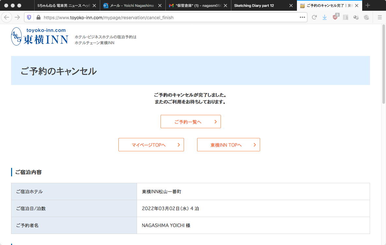Click the macOS minimize window button
The height and width of the screenshot is (245, 386).
pos(13,6)
